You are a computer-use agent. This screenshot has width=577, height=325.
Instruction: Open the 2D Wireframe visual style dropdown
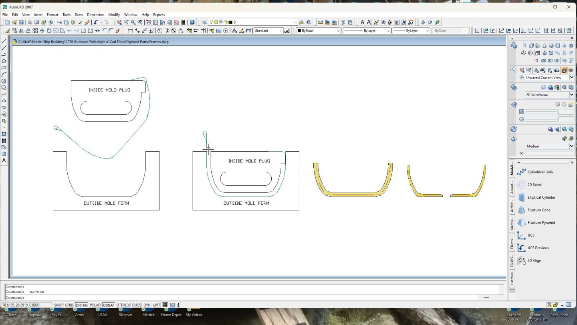click(x=549, y=95)
